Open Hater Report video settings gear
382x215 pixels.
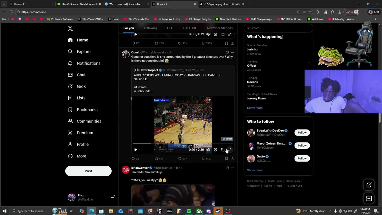pos(215,150)
